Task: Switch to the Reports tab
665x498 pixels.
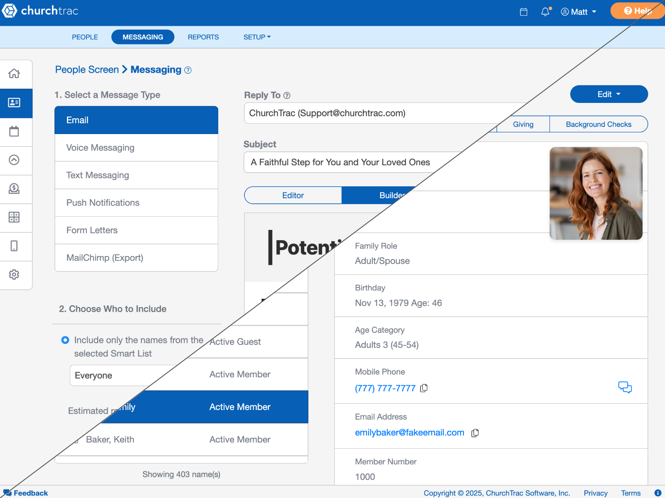Action: pos(203,37)
